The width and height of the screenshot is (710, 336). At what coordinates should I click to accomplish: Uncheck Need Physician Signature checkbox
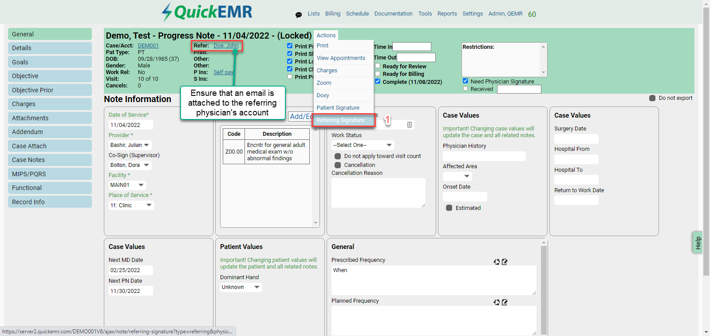(x=465, y=81)
